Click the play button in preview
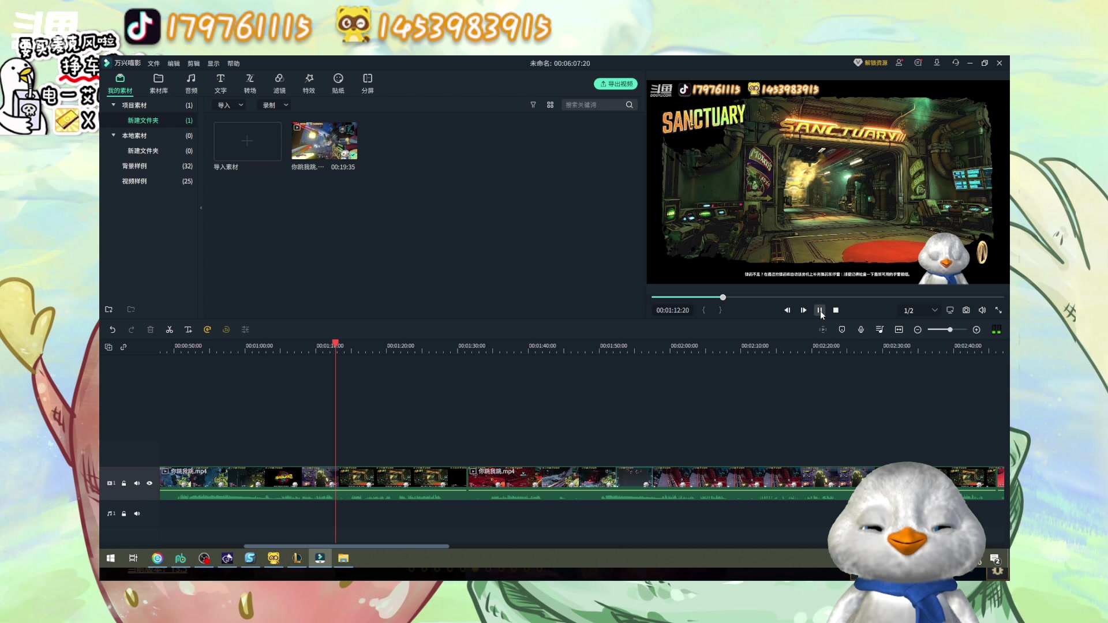1108x623 pixels. click(803, 310)
